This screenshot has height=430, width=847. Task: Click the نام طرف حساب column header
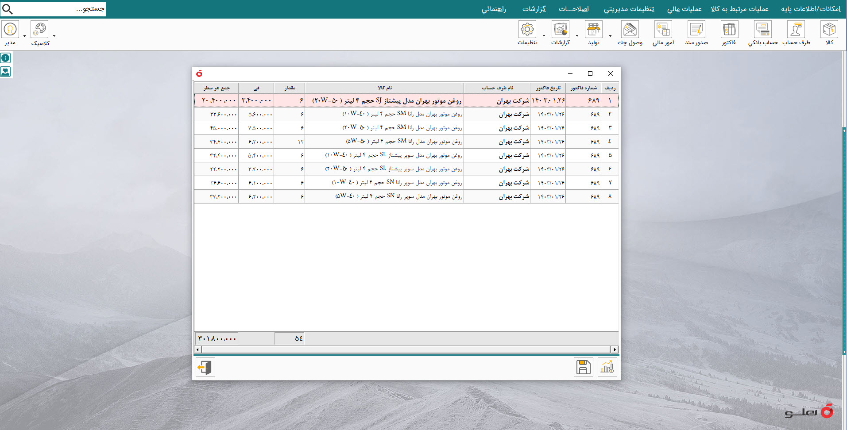497,88
